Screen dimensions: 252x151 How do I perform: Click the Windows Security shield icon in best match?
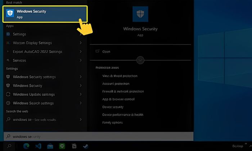pos(10,13)
